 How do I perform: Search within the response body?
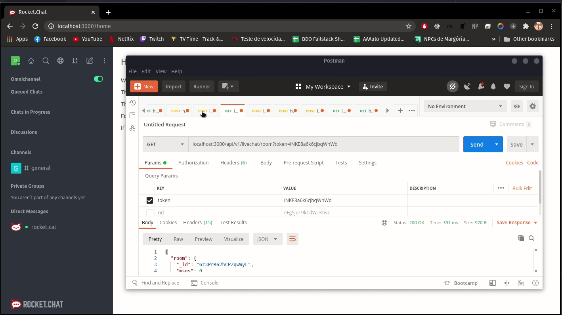click(531, 238)
